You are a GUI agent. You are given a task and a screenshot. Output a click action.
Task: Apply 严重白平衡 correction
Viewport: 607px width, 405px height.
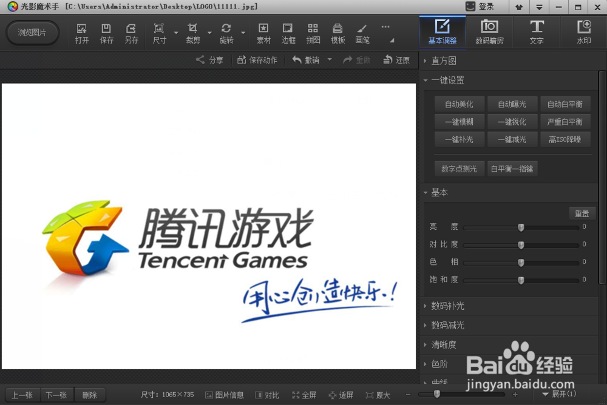pyautogui.click(x=565, y=122)
